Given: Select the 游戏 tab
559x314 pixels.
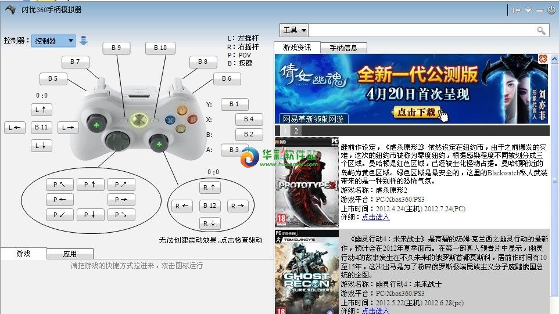Looking at the screenshot, I should tap(23, 254).
